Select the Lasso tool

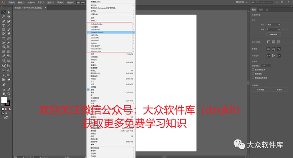pos(9,17)
